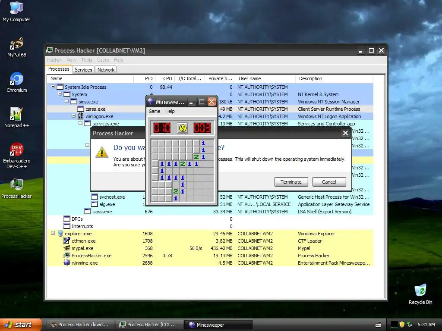Sort by the PID column header
Screen dimensions: 442x331
(144, 78)
